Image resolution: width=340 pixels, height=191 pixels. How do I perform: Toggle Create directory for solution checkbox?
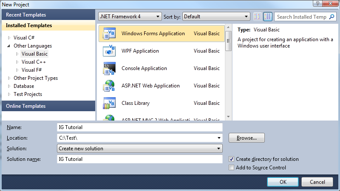231,159
